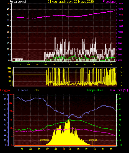Screen dimensions: 129x153
Task: Click the 13 hour tick on top graph
Action: (68, 65)
